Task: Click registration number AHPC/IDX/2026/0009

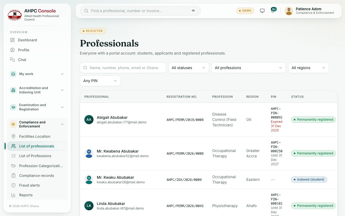Action: click(x=184, y=180)
